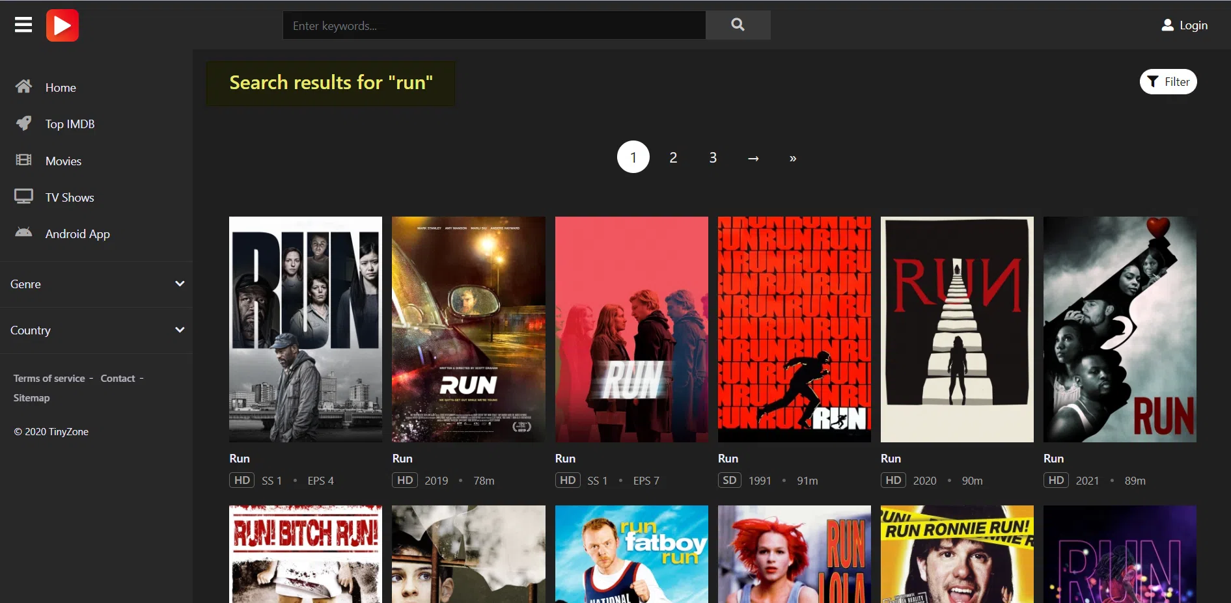1231x603 pixels.
Task: Open Run SS 1 EPS 4 poster
Action: [306, 329]
